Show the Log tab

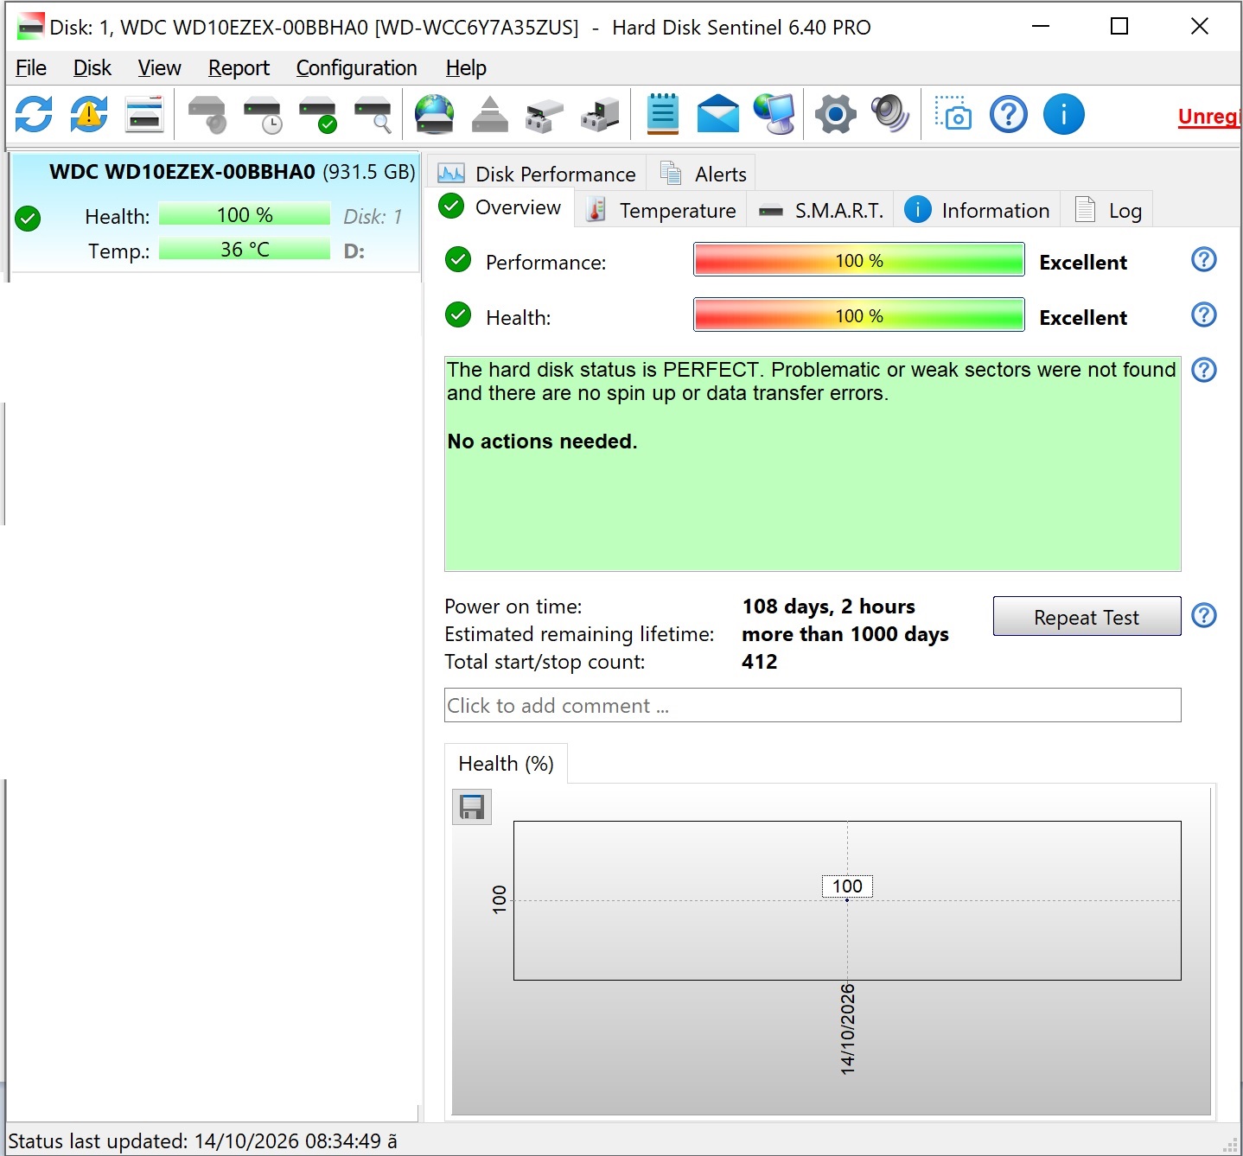coord(1107,211)
